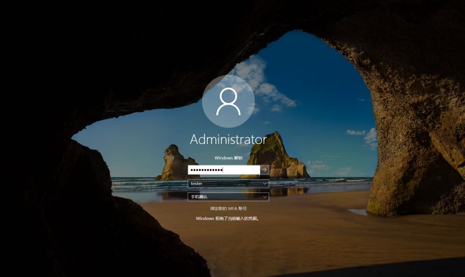Click the 绑定新的 MFA 账号 link

click(x=228, y=208)
